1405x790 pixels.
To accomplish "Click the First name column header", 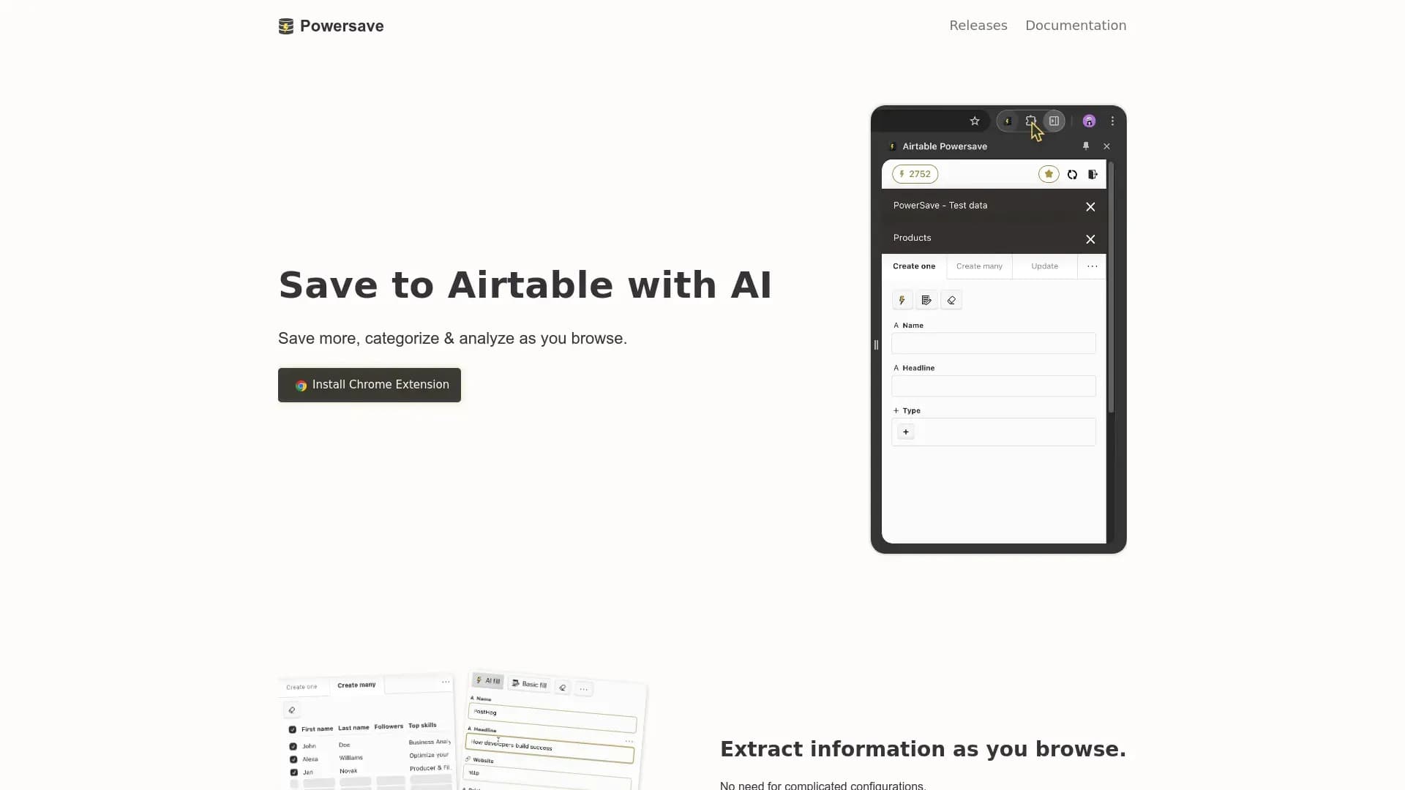I will [317, 729].
